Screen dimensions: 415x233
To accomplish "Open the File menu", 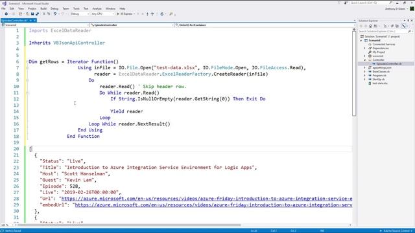I will pos(3,8).
